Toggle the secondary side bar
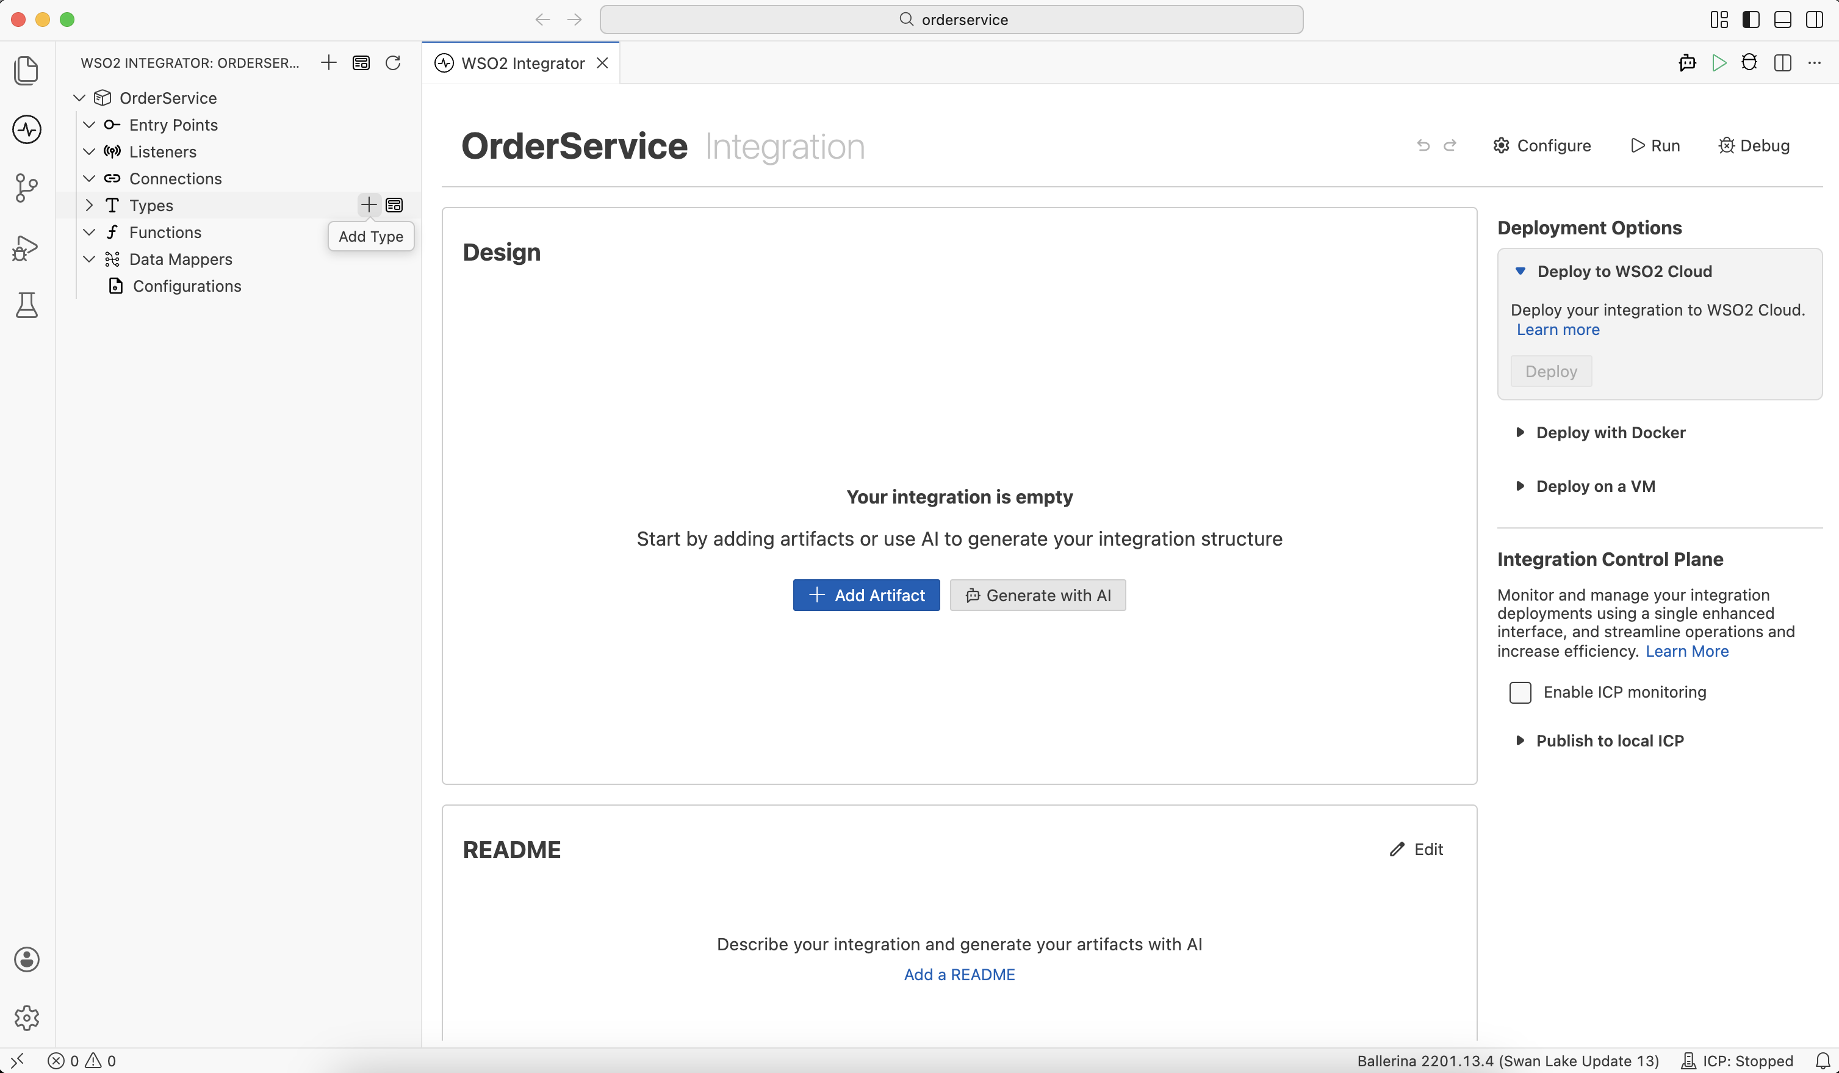 point(1815,20)
